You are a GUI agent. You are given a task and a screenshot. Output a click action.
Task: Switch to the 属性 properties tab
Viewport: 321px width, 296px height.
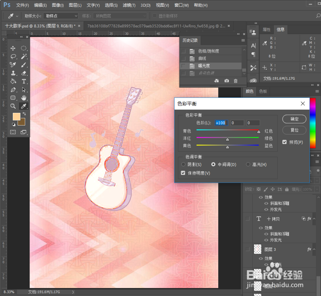coord(266,30)
